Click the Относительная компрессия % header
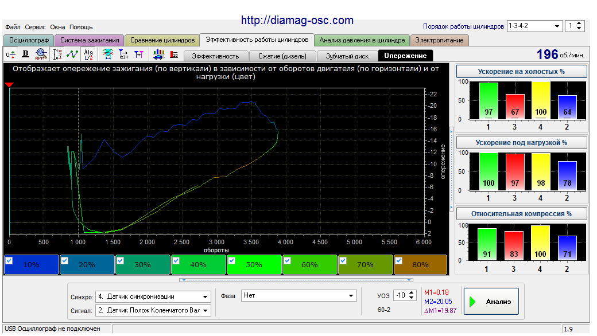Screen dimensions: 597x336 coord(521,214)
